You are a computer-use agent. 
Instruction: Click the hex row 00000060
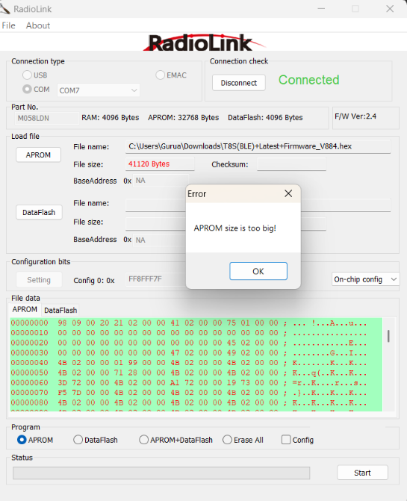coord(189,383)
